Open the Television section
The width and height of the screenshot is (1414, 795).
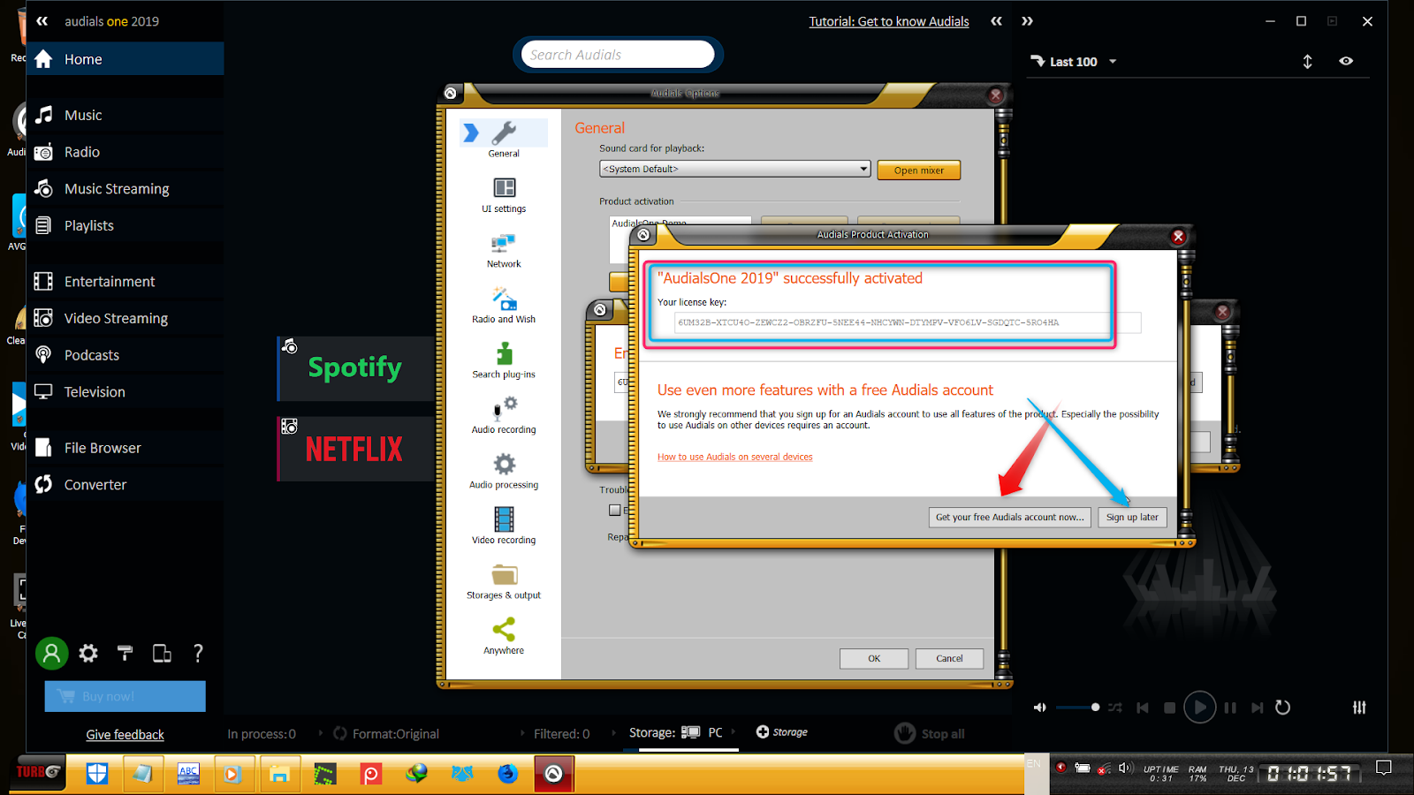(x=125, y=392)
